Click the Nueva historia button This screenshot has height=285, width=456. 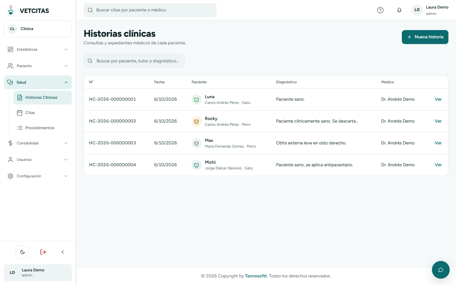425,37
